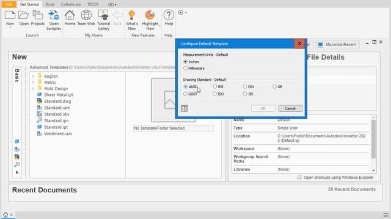Open the File menu tab
Viewport: 391px width, 219px height.
coord(9,4)
